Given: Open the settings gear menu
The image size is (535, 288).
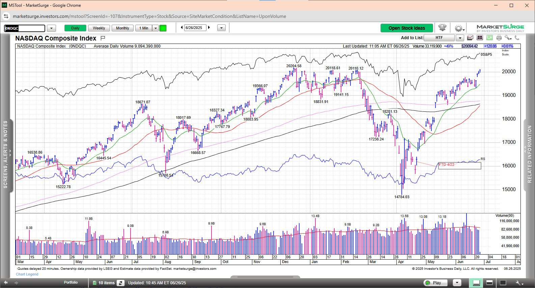Looking at the screenshot, I should point(459,28).
